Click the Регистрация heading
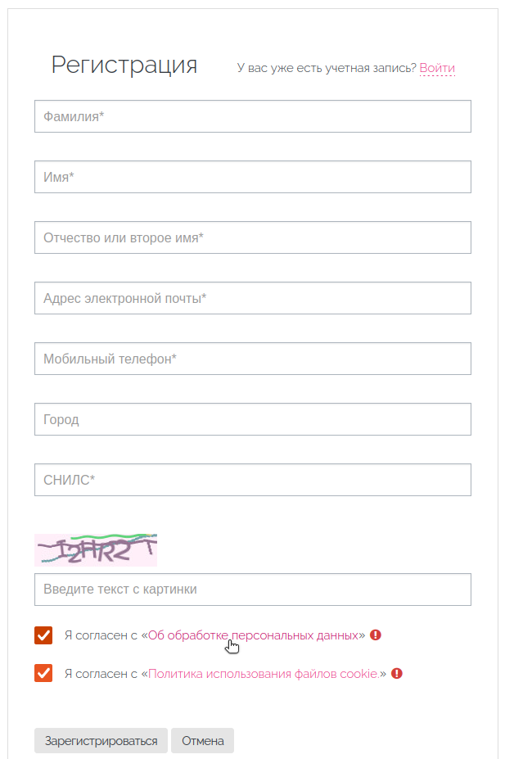Image resolution: width=505 pixels, height=759 pixels. (124, 66)
